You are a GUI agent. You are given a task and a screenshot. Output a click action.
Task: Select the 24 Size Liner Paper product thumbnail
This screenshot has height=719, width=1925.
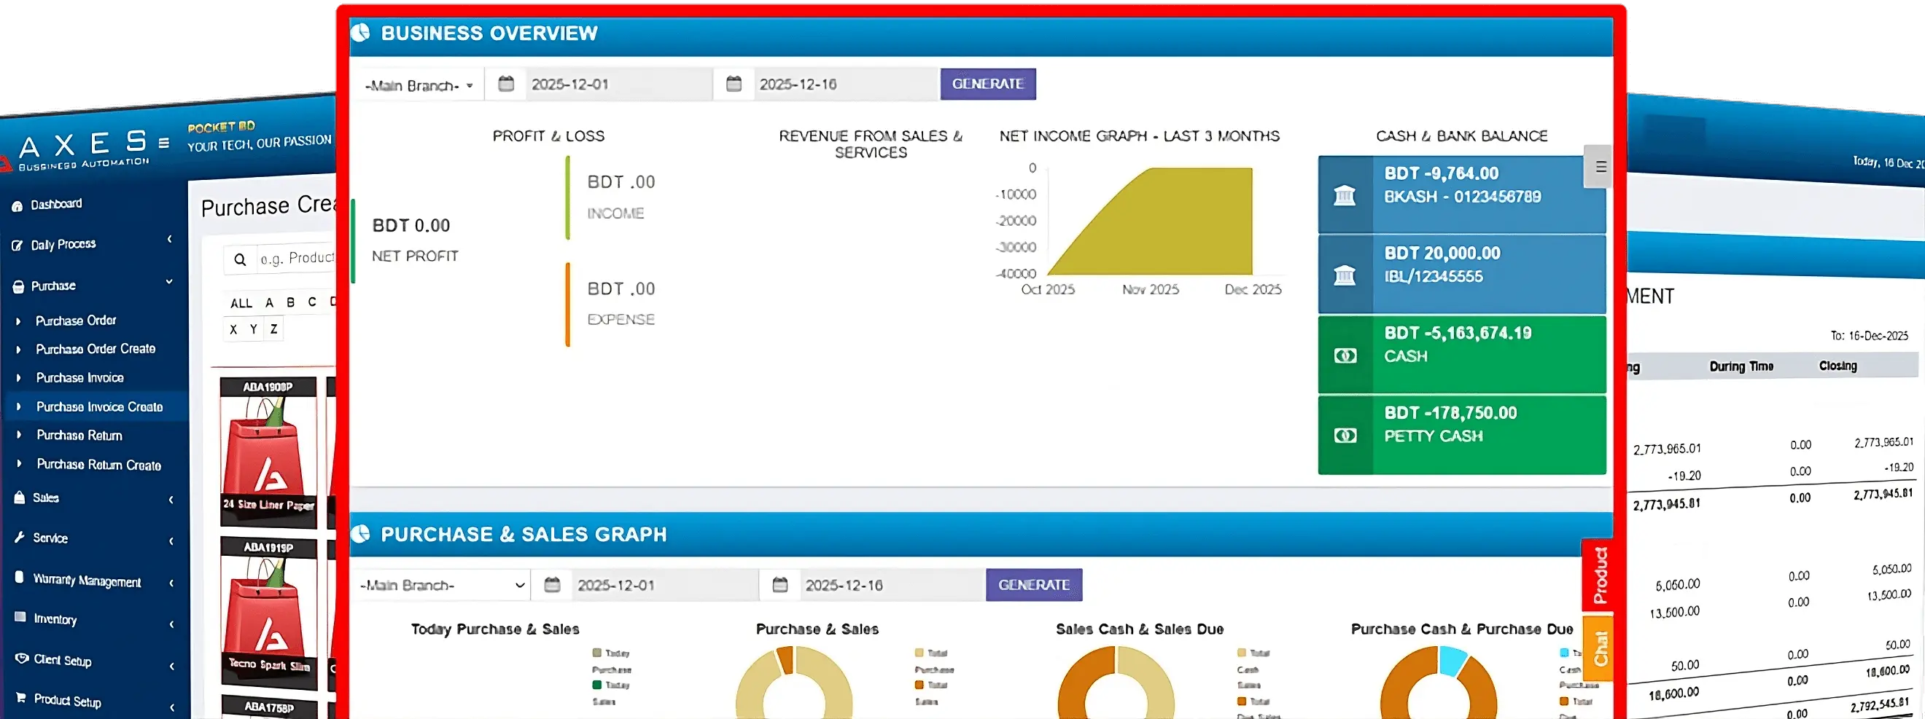pyautogui.click(x=268, y=452)
